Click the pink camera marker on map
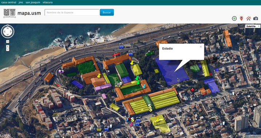Image resolution: width=261 pixels, height=138 pixels. point(61,71)
